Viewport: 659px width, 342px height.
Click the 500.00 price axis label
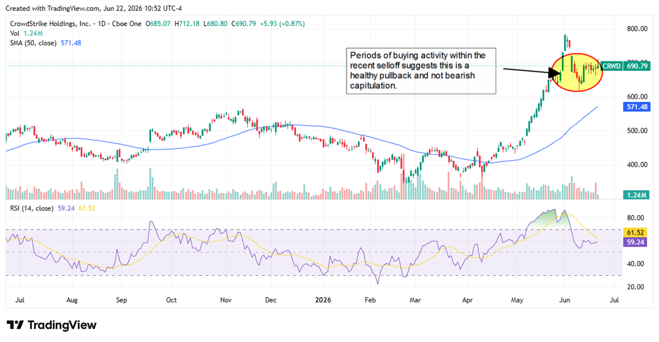click(637, 131)
